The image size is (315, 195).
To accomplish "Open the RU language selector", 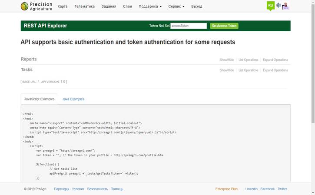I will [270, 6].
